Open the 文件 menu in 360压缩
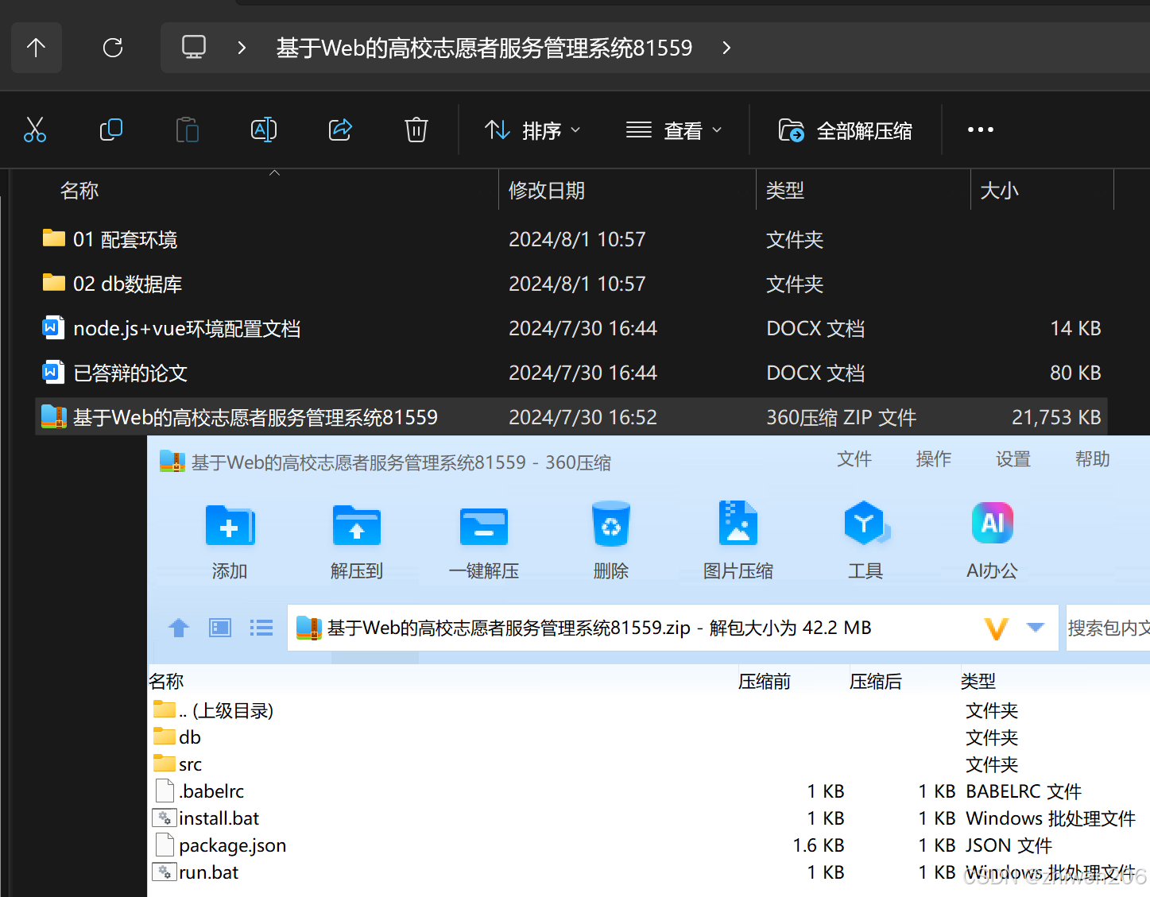Image resolution: width=1150 pixels, height=897 pixels. coord(854,459)
